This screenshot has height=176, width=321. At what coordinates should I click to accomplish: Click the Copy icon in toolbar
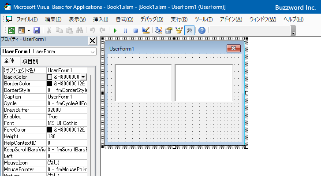tap(59, 30)
